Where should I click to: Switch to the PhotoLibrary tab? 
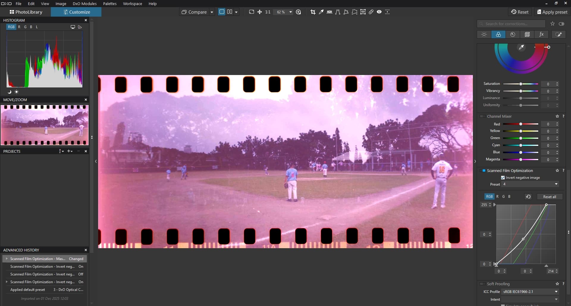click(x=26, y=12)
